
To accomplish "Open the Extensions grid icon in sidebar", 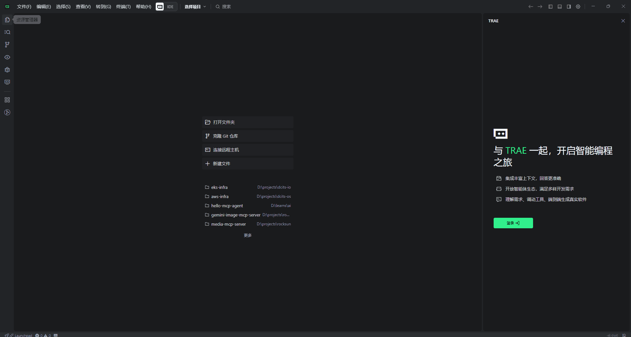I will (7, 100).
